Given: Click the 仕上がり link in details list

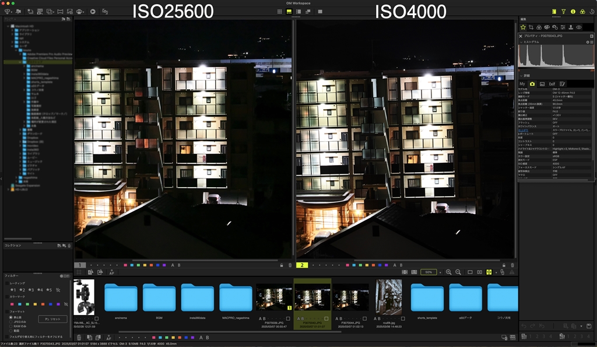Looking at the screenshot, I should [x=523, y=130].
